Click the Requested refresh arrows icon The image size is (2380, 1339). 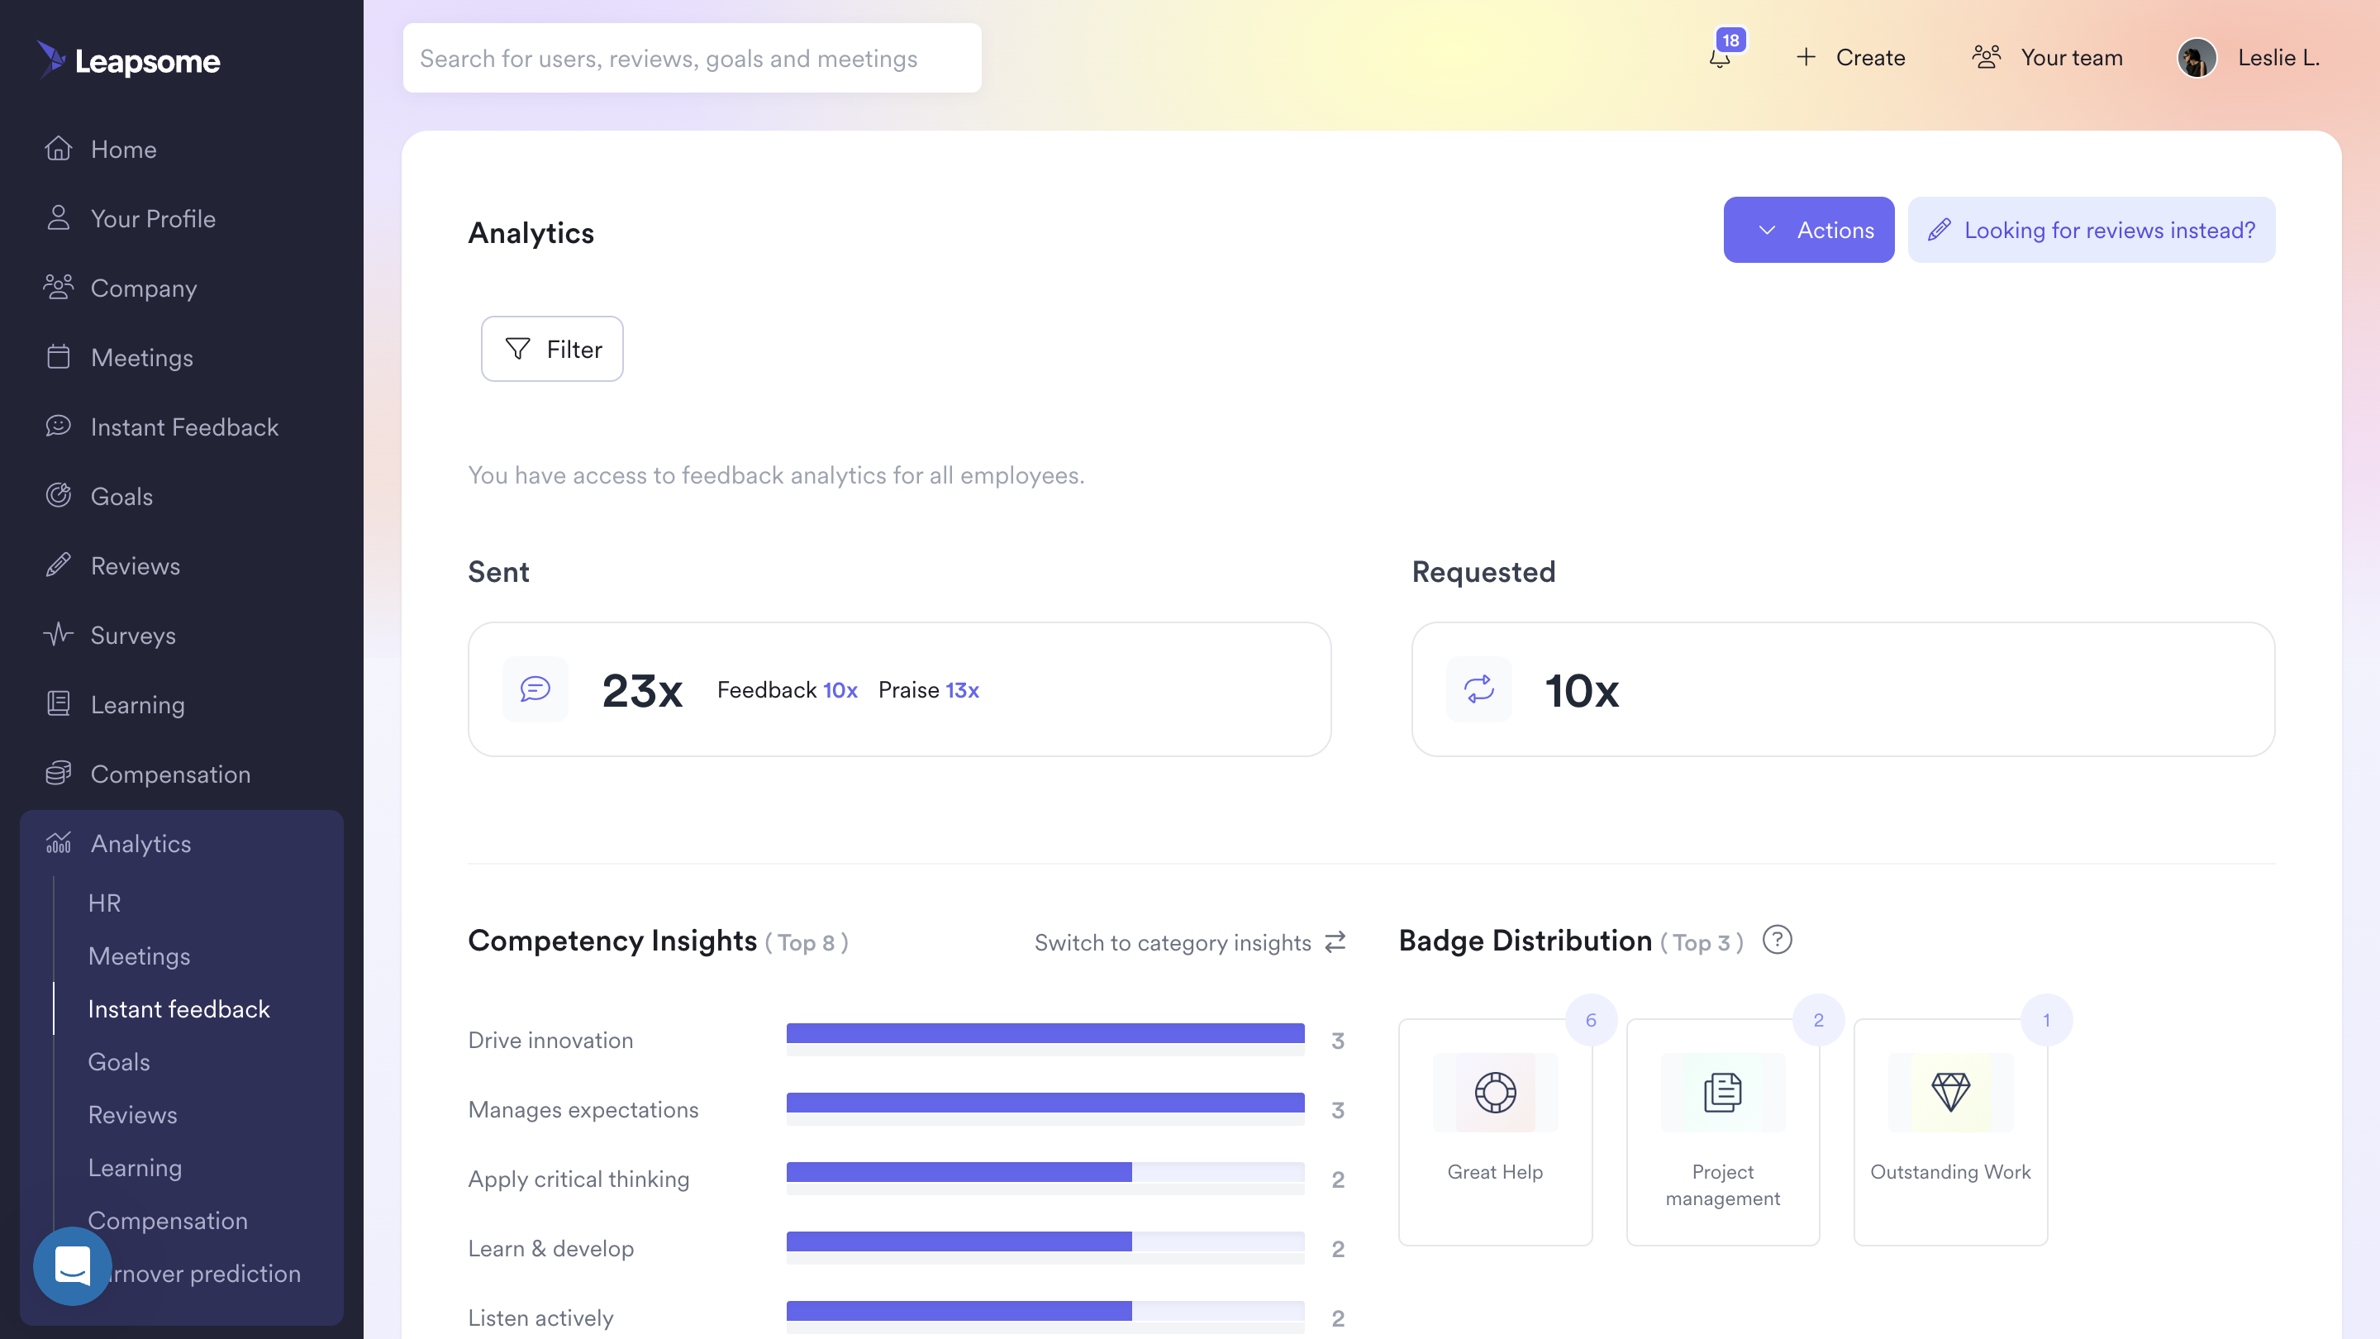point(1478,689)
